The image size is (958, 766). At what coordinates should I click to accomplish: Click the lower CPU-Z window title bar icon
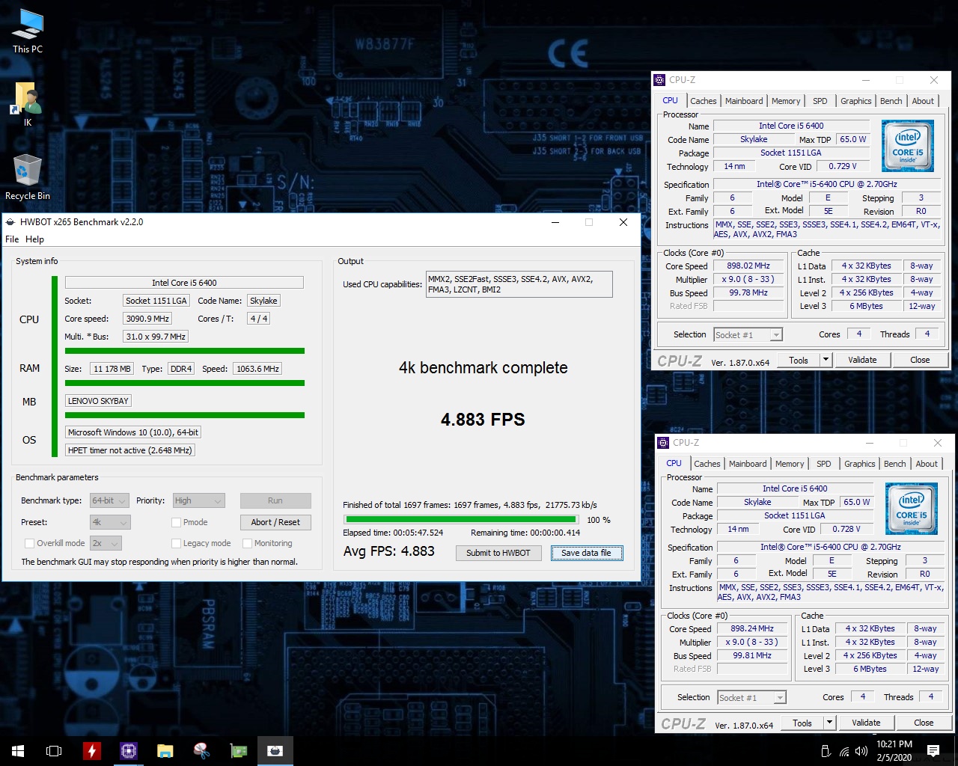[663, 443]
